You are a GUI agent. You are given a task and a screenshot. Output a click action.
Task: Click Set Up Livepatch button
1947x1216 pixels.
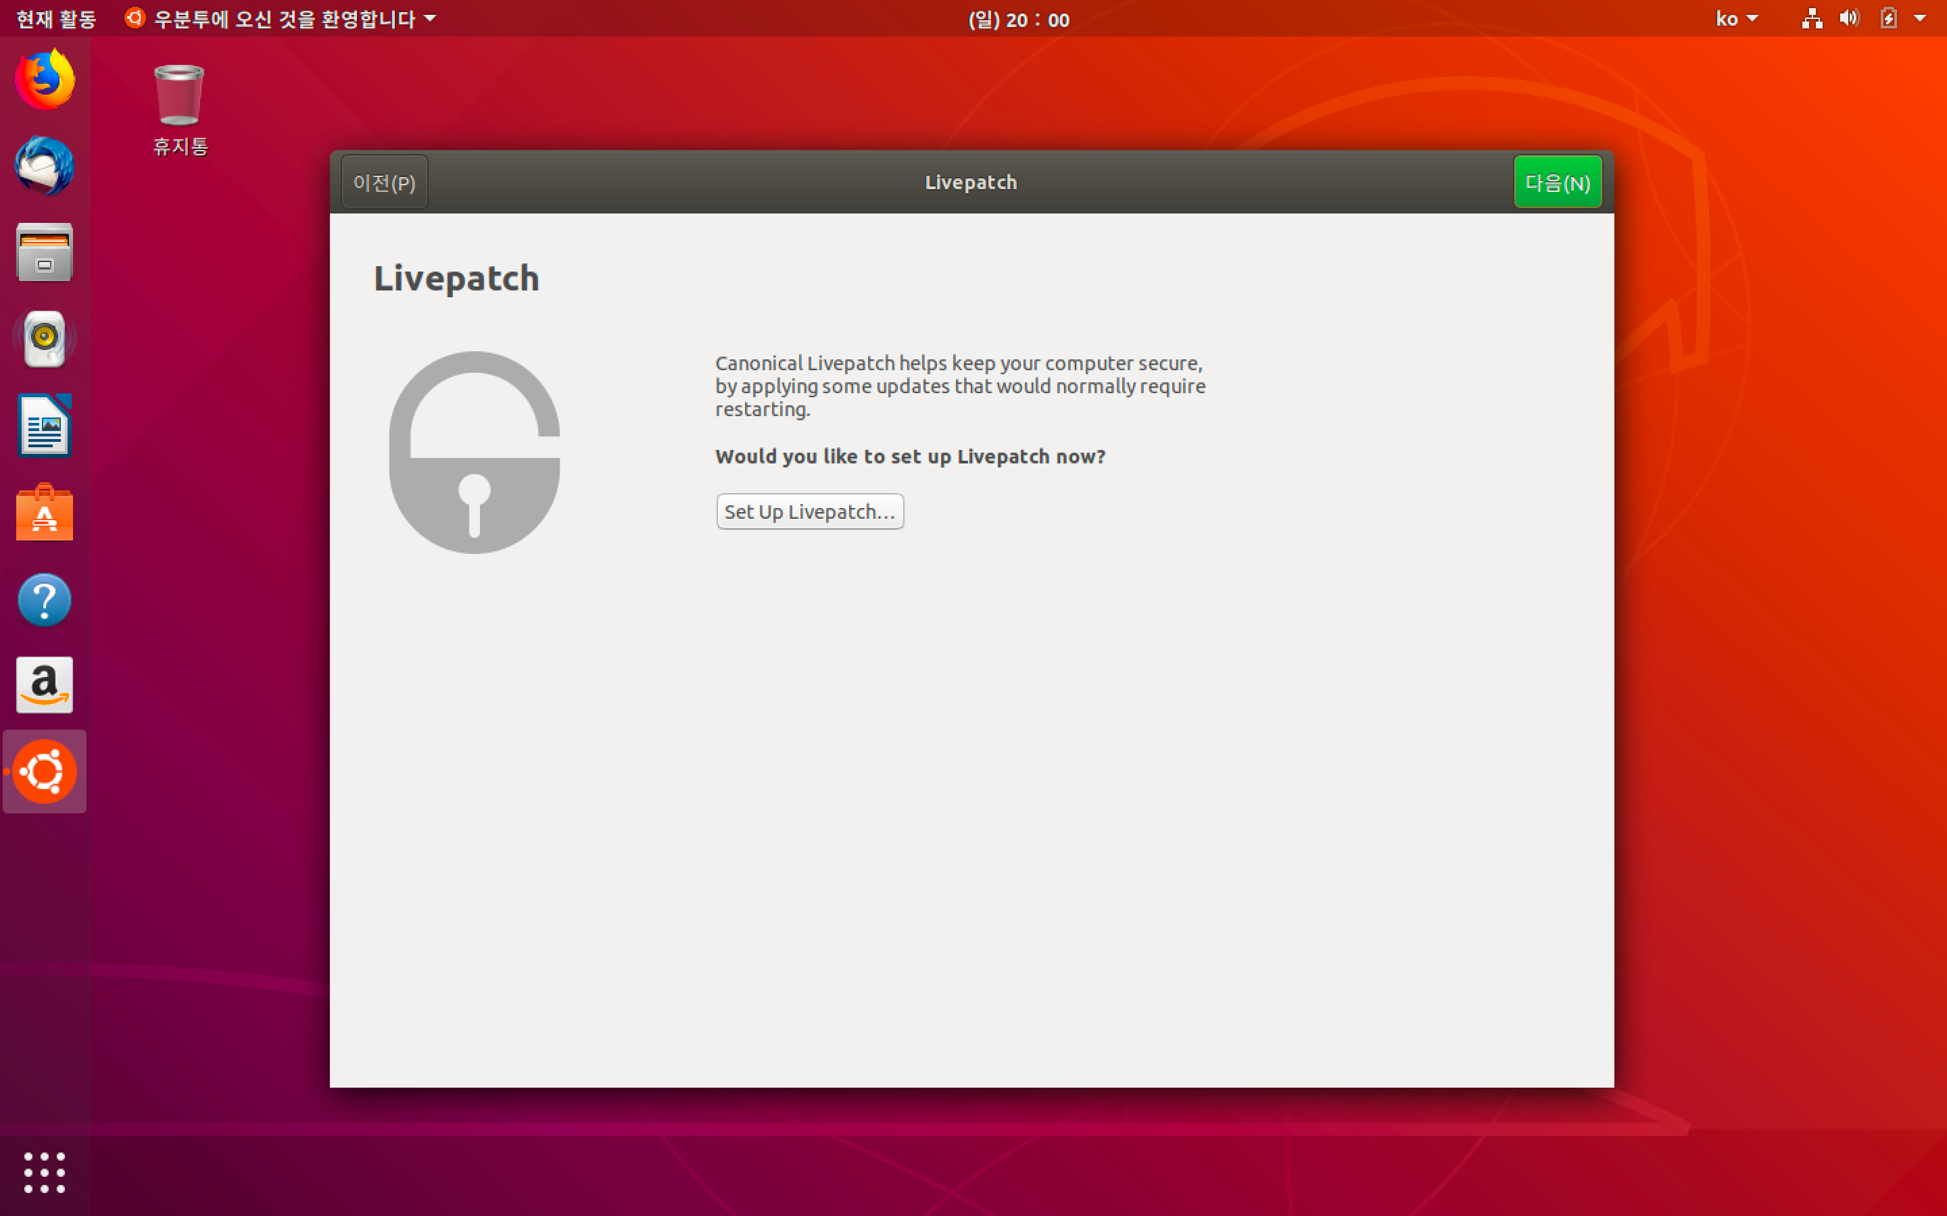(810, 511)
